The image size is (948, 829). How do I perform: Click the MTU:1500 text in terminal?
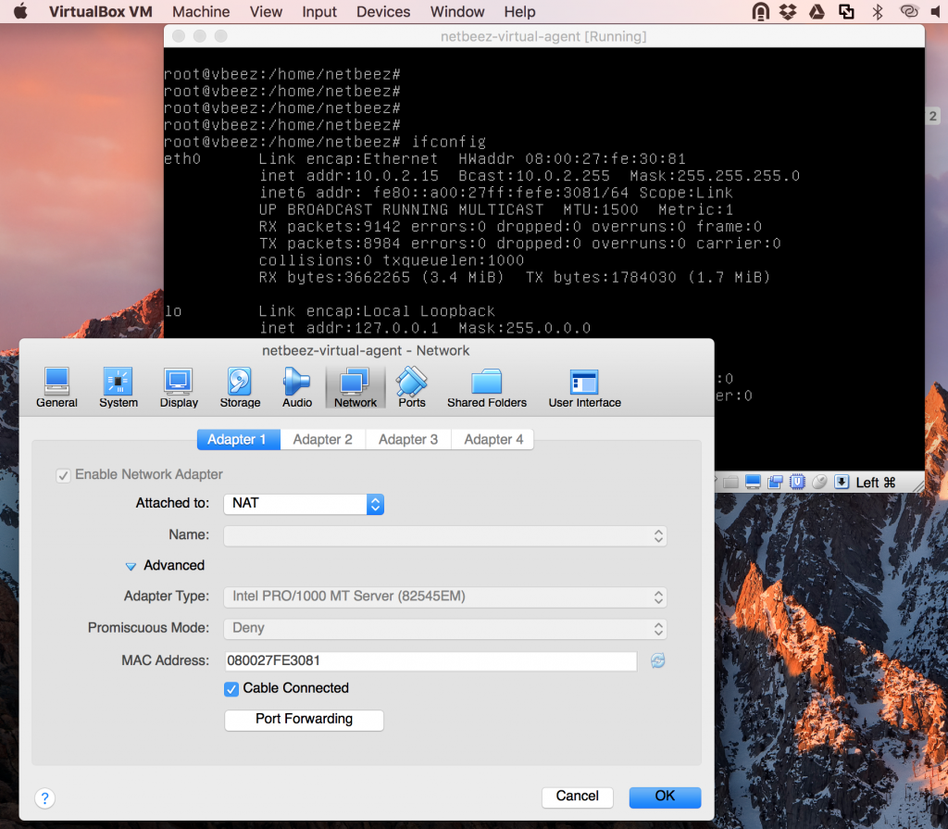pos(600,209)
